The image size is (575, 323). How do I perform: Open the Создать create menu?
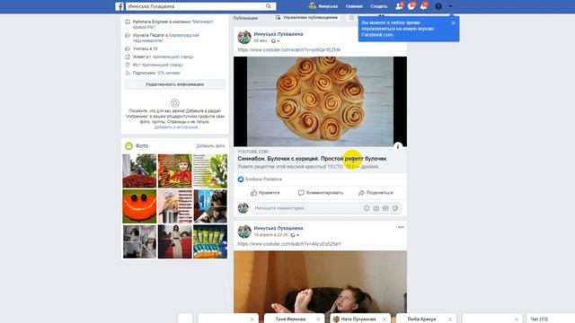coord(379,6)
